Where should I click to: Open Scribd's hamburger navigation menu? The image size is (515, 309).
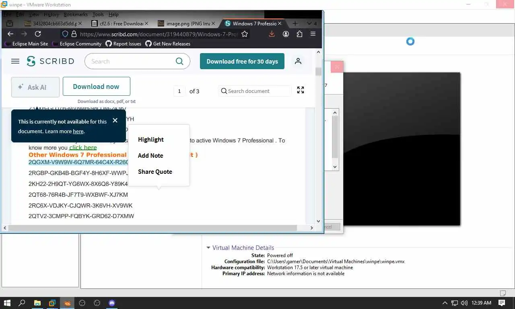(15, 61)
